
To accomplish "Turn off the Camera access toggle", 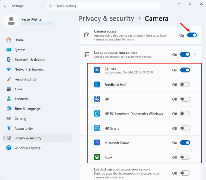I will click(x=192, y=35).
